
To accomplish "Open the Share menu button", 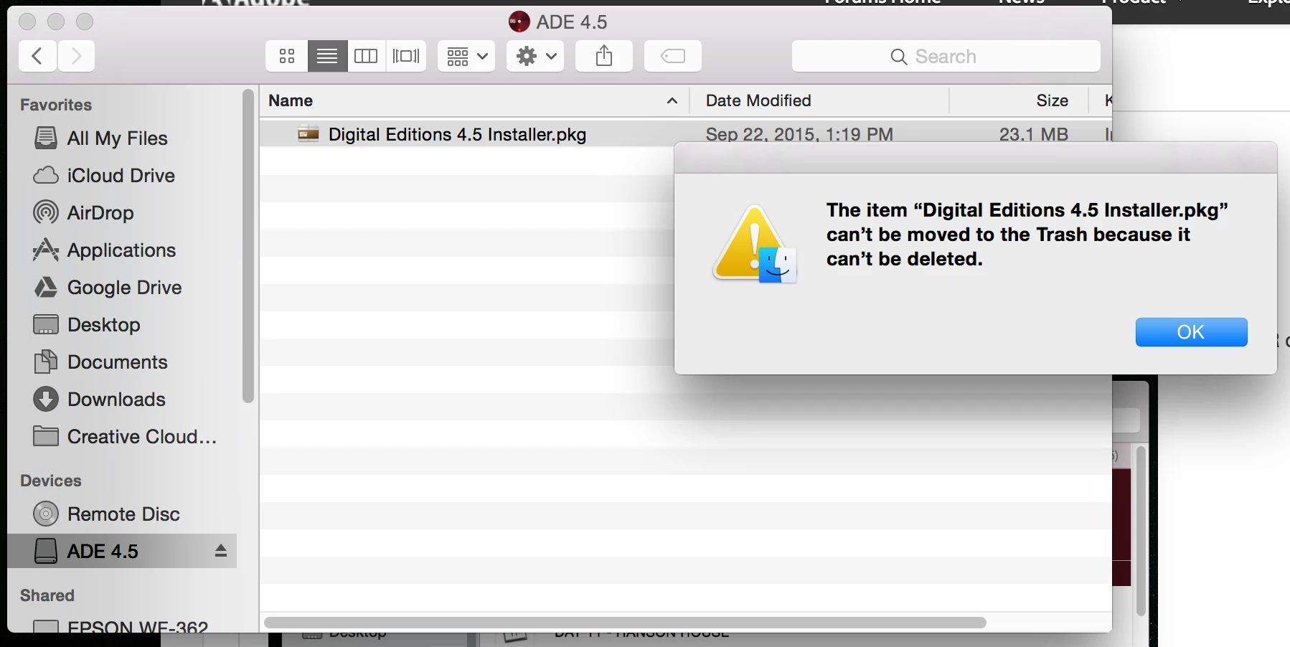I will [604, 56].
